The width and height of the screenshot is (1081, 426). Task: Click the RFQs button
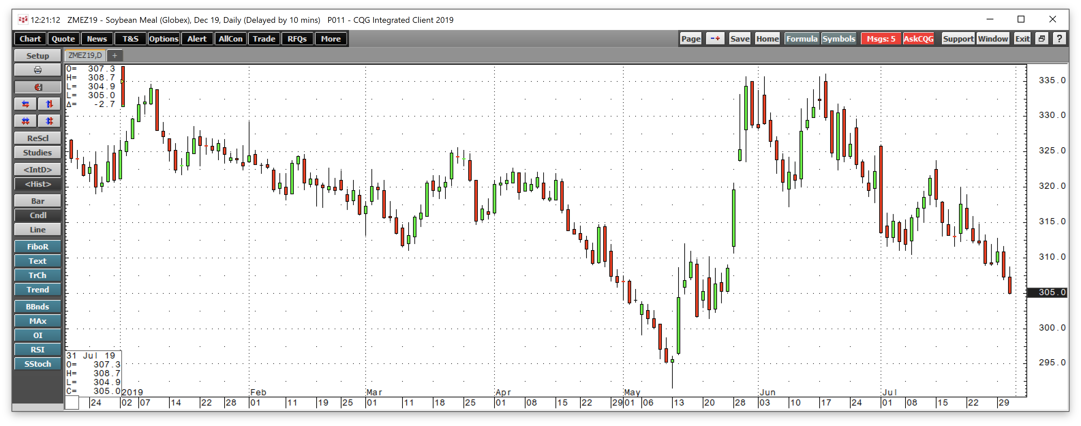(297, 39)
